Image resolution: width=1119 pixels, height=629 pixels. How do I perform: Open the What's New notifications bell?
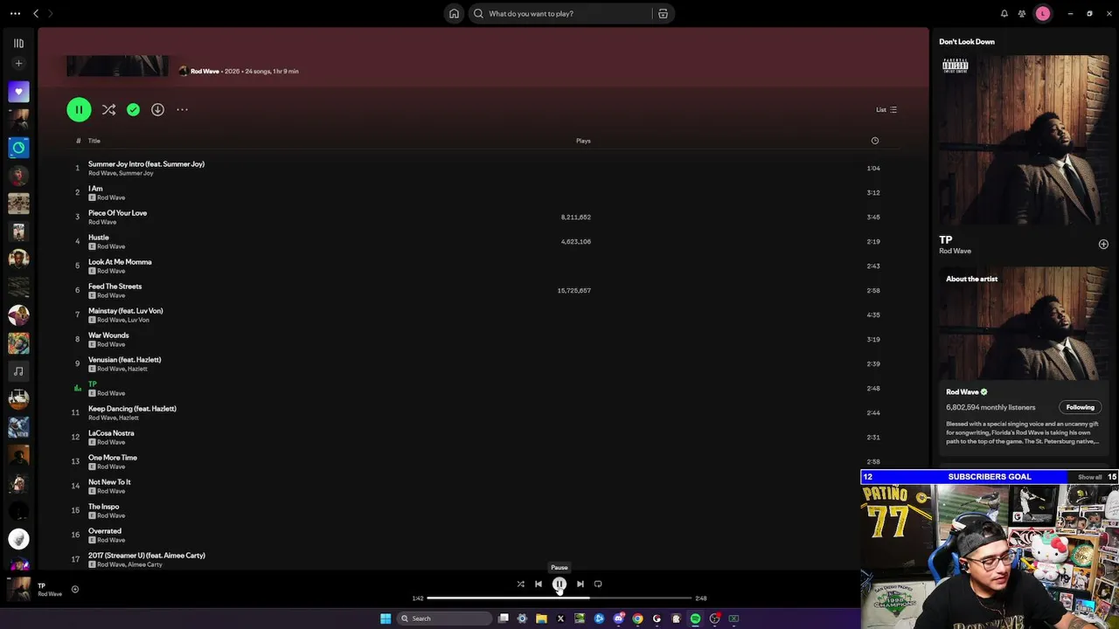1004,13
